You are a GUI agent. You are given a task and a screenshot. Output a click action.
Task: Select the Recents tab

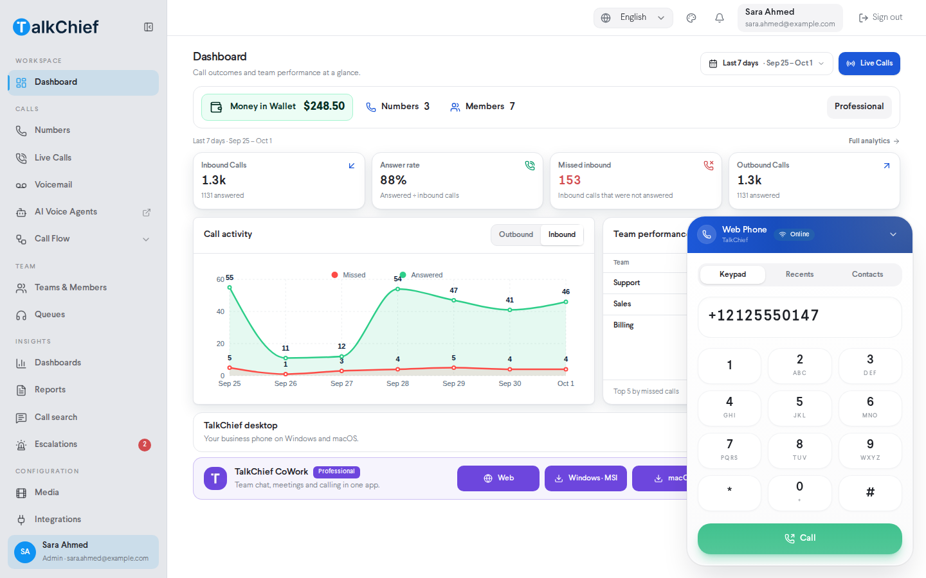799,275
